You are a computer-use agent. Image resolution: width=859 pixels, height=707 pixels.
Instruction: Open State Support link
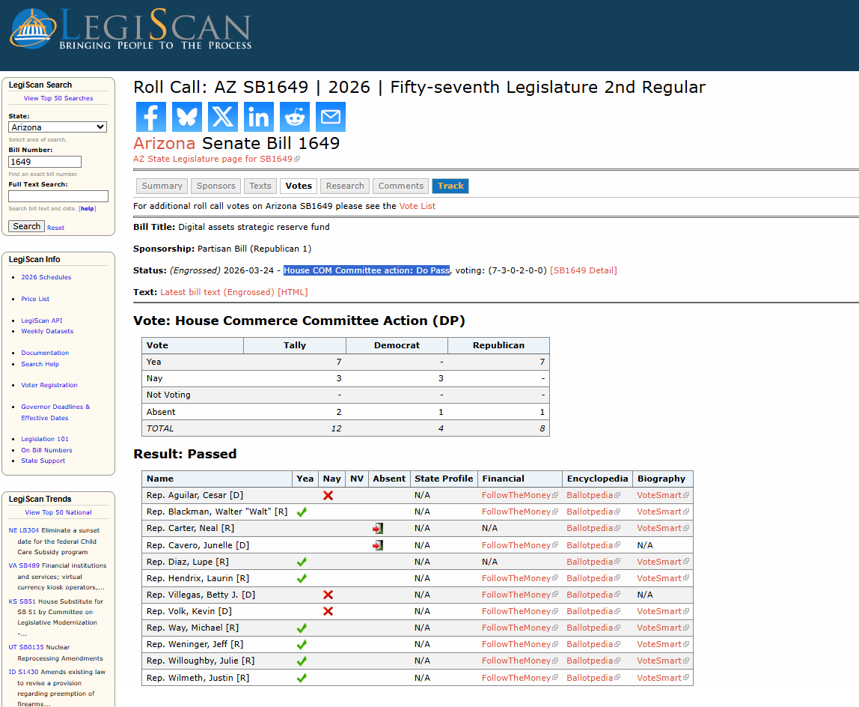(43, 461)
